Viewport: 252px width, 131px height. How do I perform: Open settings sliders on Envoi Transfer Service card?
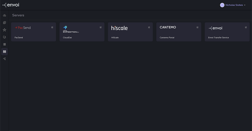[x=246, y=27]
